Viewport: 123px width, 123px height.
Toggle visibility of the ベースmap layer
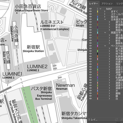point(90,46)
